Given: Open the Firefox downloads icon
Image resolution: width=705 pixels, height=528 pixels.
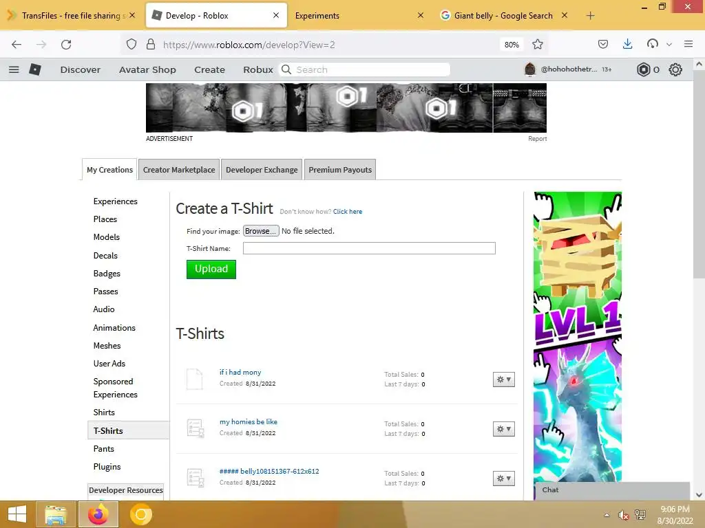Looking at the screenshot, I should click(x=628, y=43).
